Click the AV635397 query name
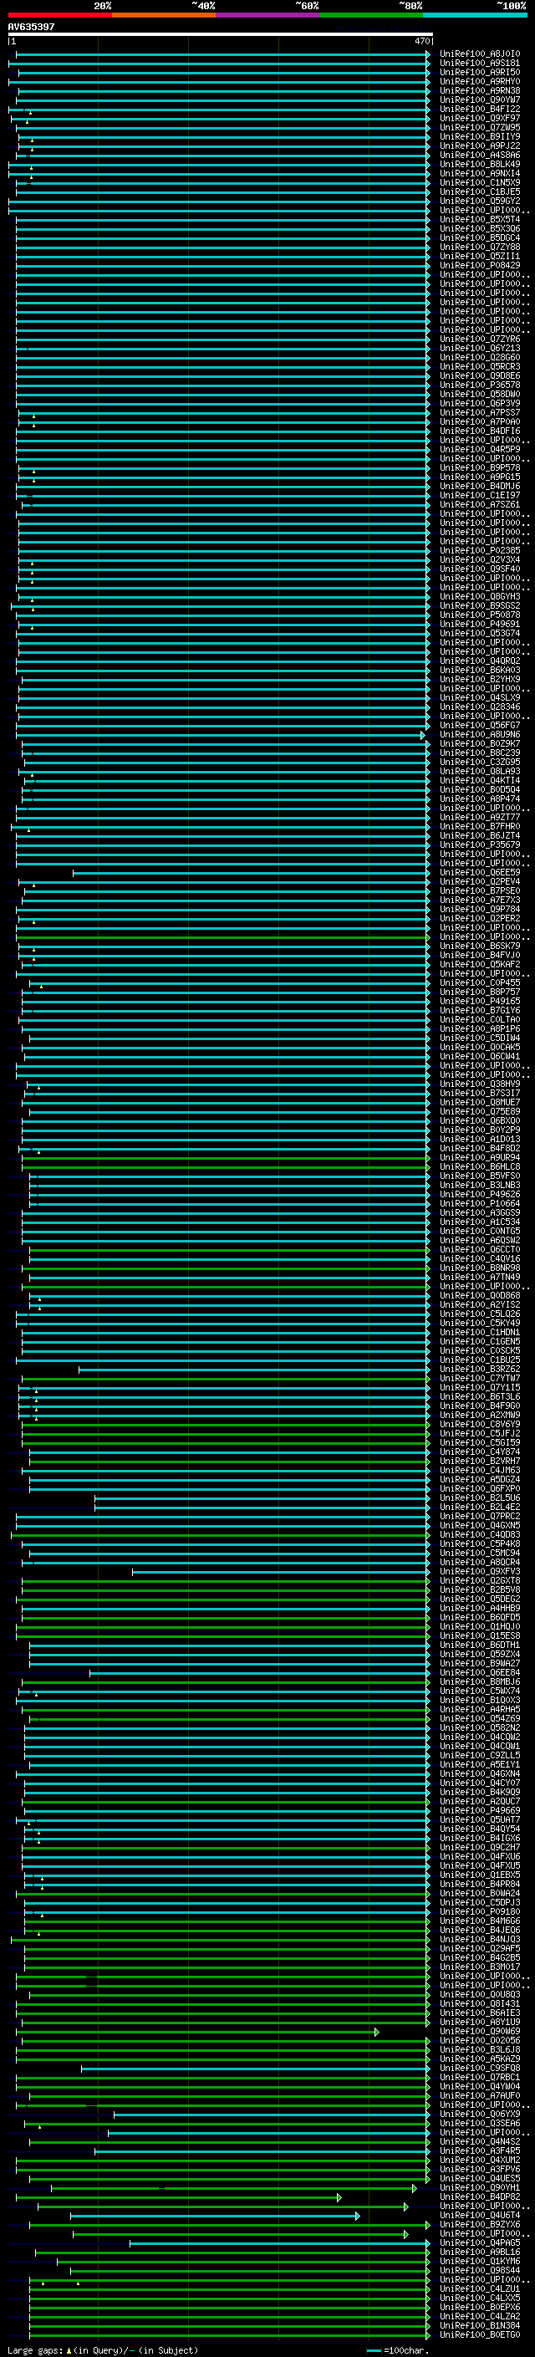Image resolution: width=535 pixels, height=2357 pixels. [31, 27]
